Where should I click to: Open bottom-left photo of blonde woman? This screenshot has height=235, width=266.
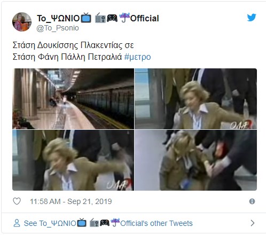[73, 160]
